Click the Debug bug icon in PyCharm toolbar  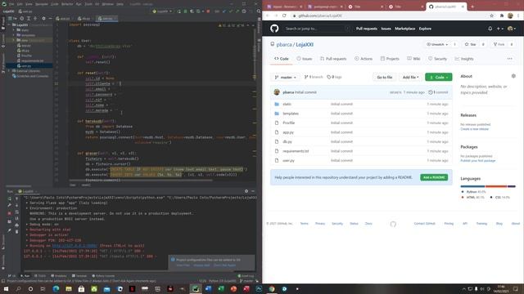186,11
